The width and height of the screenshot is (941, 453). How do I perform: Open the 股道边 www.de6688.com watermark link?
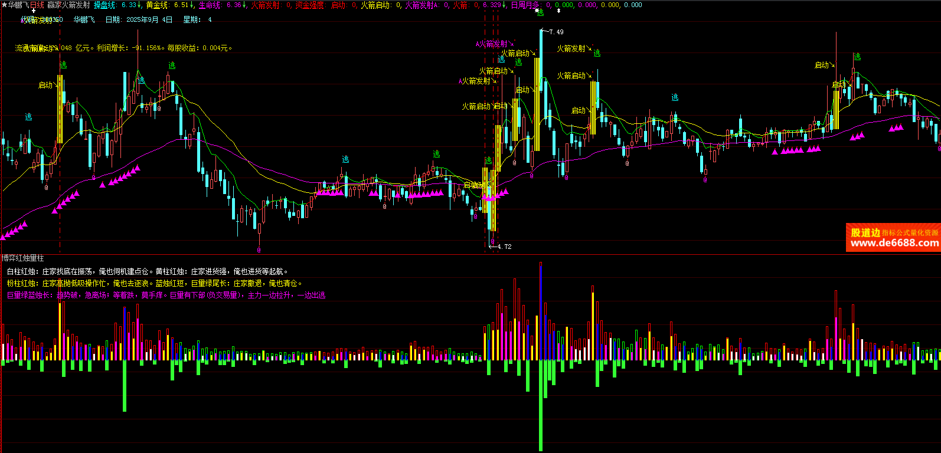[893, 238]
